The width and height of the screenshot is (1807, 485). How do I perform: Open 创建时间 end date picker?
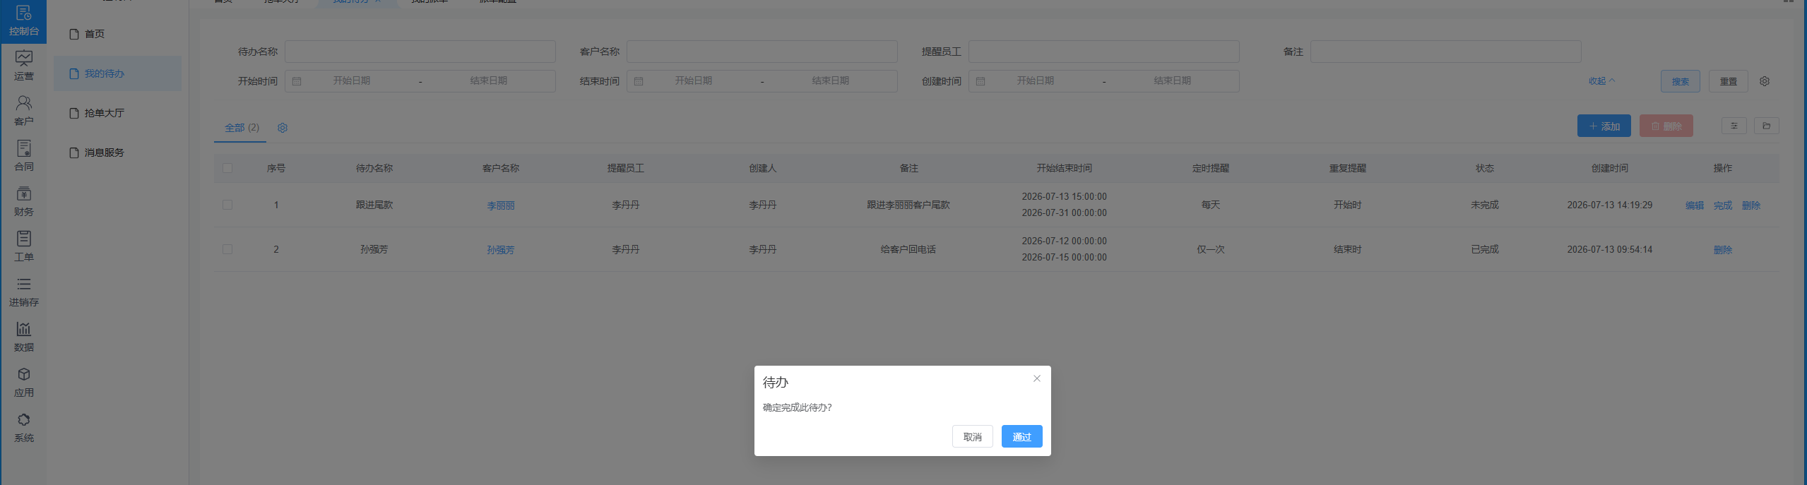[1173, 81]
